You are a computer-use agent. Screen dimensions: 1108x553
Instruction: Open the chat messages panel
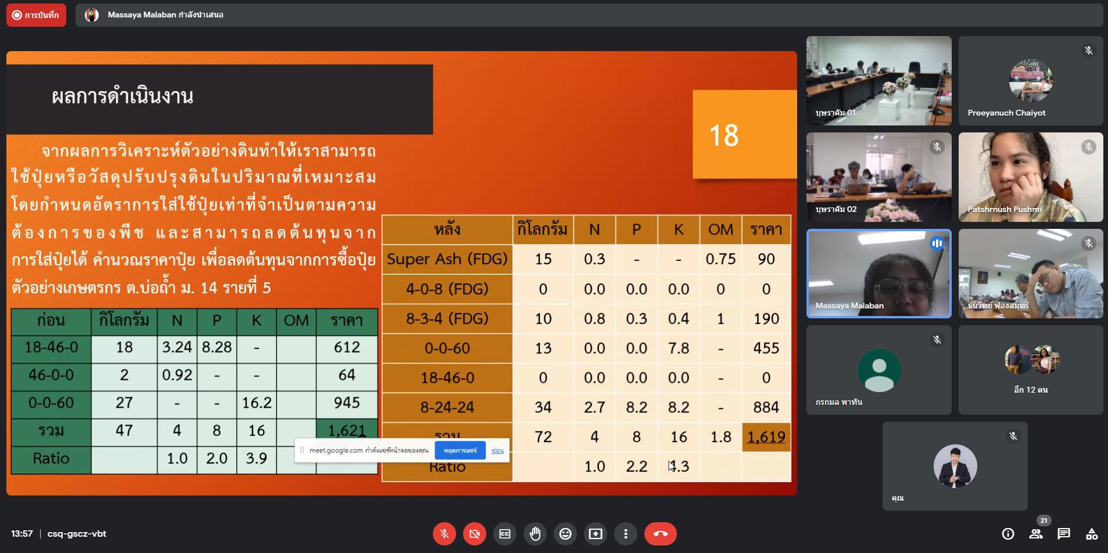(1064, 534)
